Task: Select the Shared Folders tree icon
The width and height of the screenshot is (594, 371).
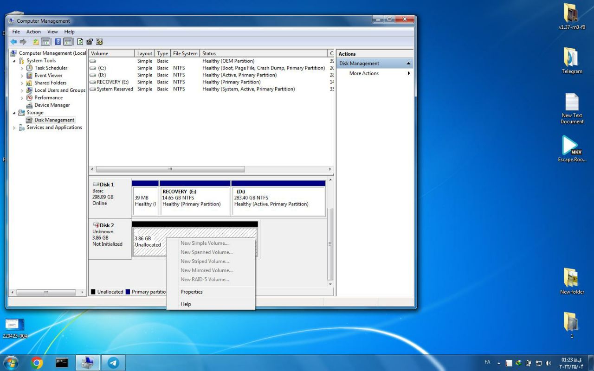Action: point(29,83)
